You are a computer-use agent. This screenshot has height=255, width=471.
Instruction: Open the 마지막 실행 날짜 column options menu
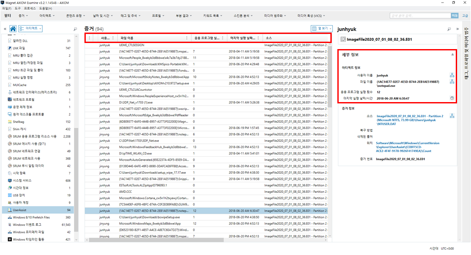258,38
